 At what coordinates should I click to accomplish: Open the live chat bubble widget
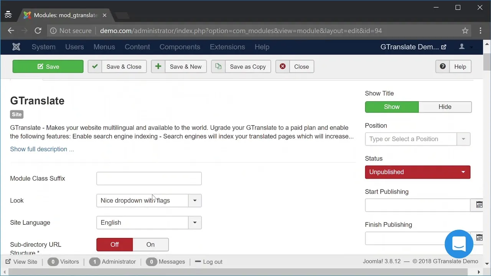(x=459, y=244)
